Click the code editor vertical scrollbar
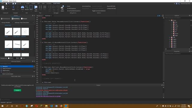 pyautogui.click(x=163, y=66)
